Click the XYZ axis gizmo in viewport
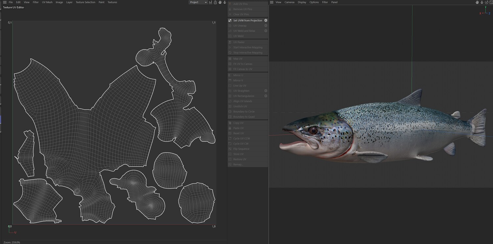The image size is (493, 244). [x=485, y=11]
